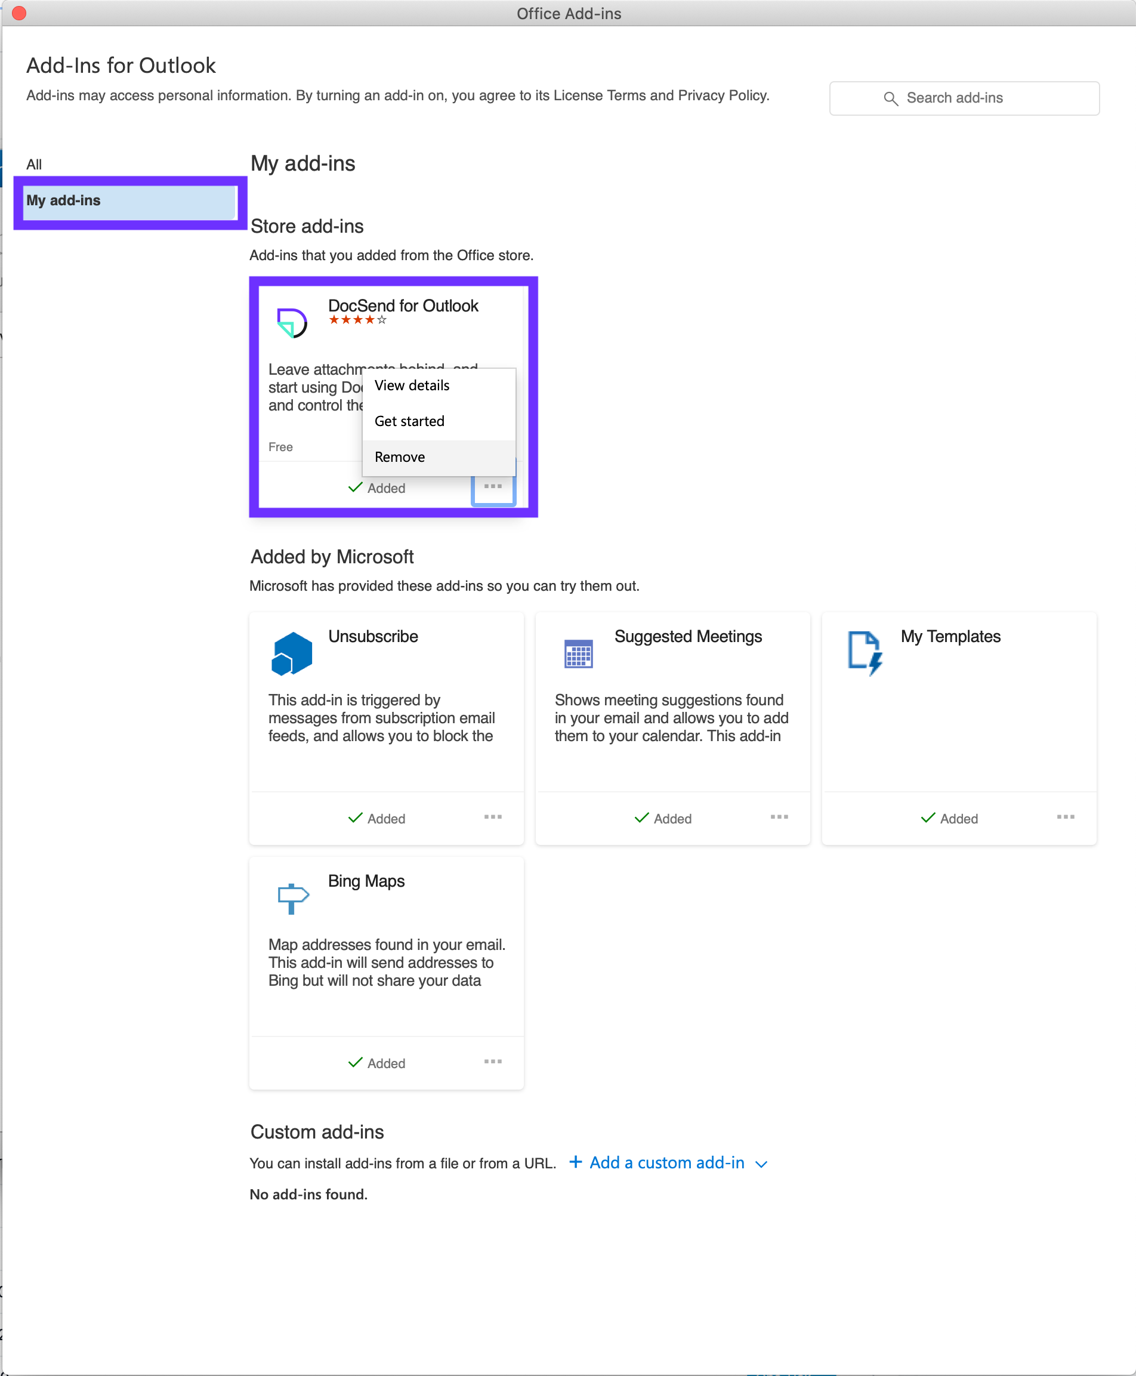This screenshot has width=1136, height=1376.
Task: Toggle the Added status on Unsubscribe card
Action: (x=377, y=819)
